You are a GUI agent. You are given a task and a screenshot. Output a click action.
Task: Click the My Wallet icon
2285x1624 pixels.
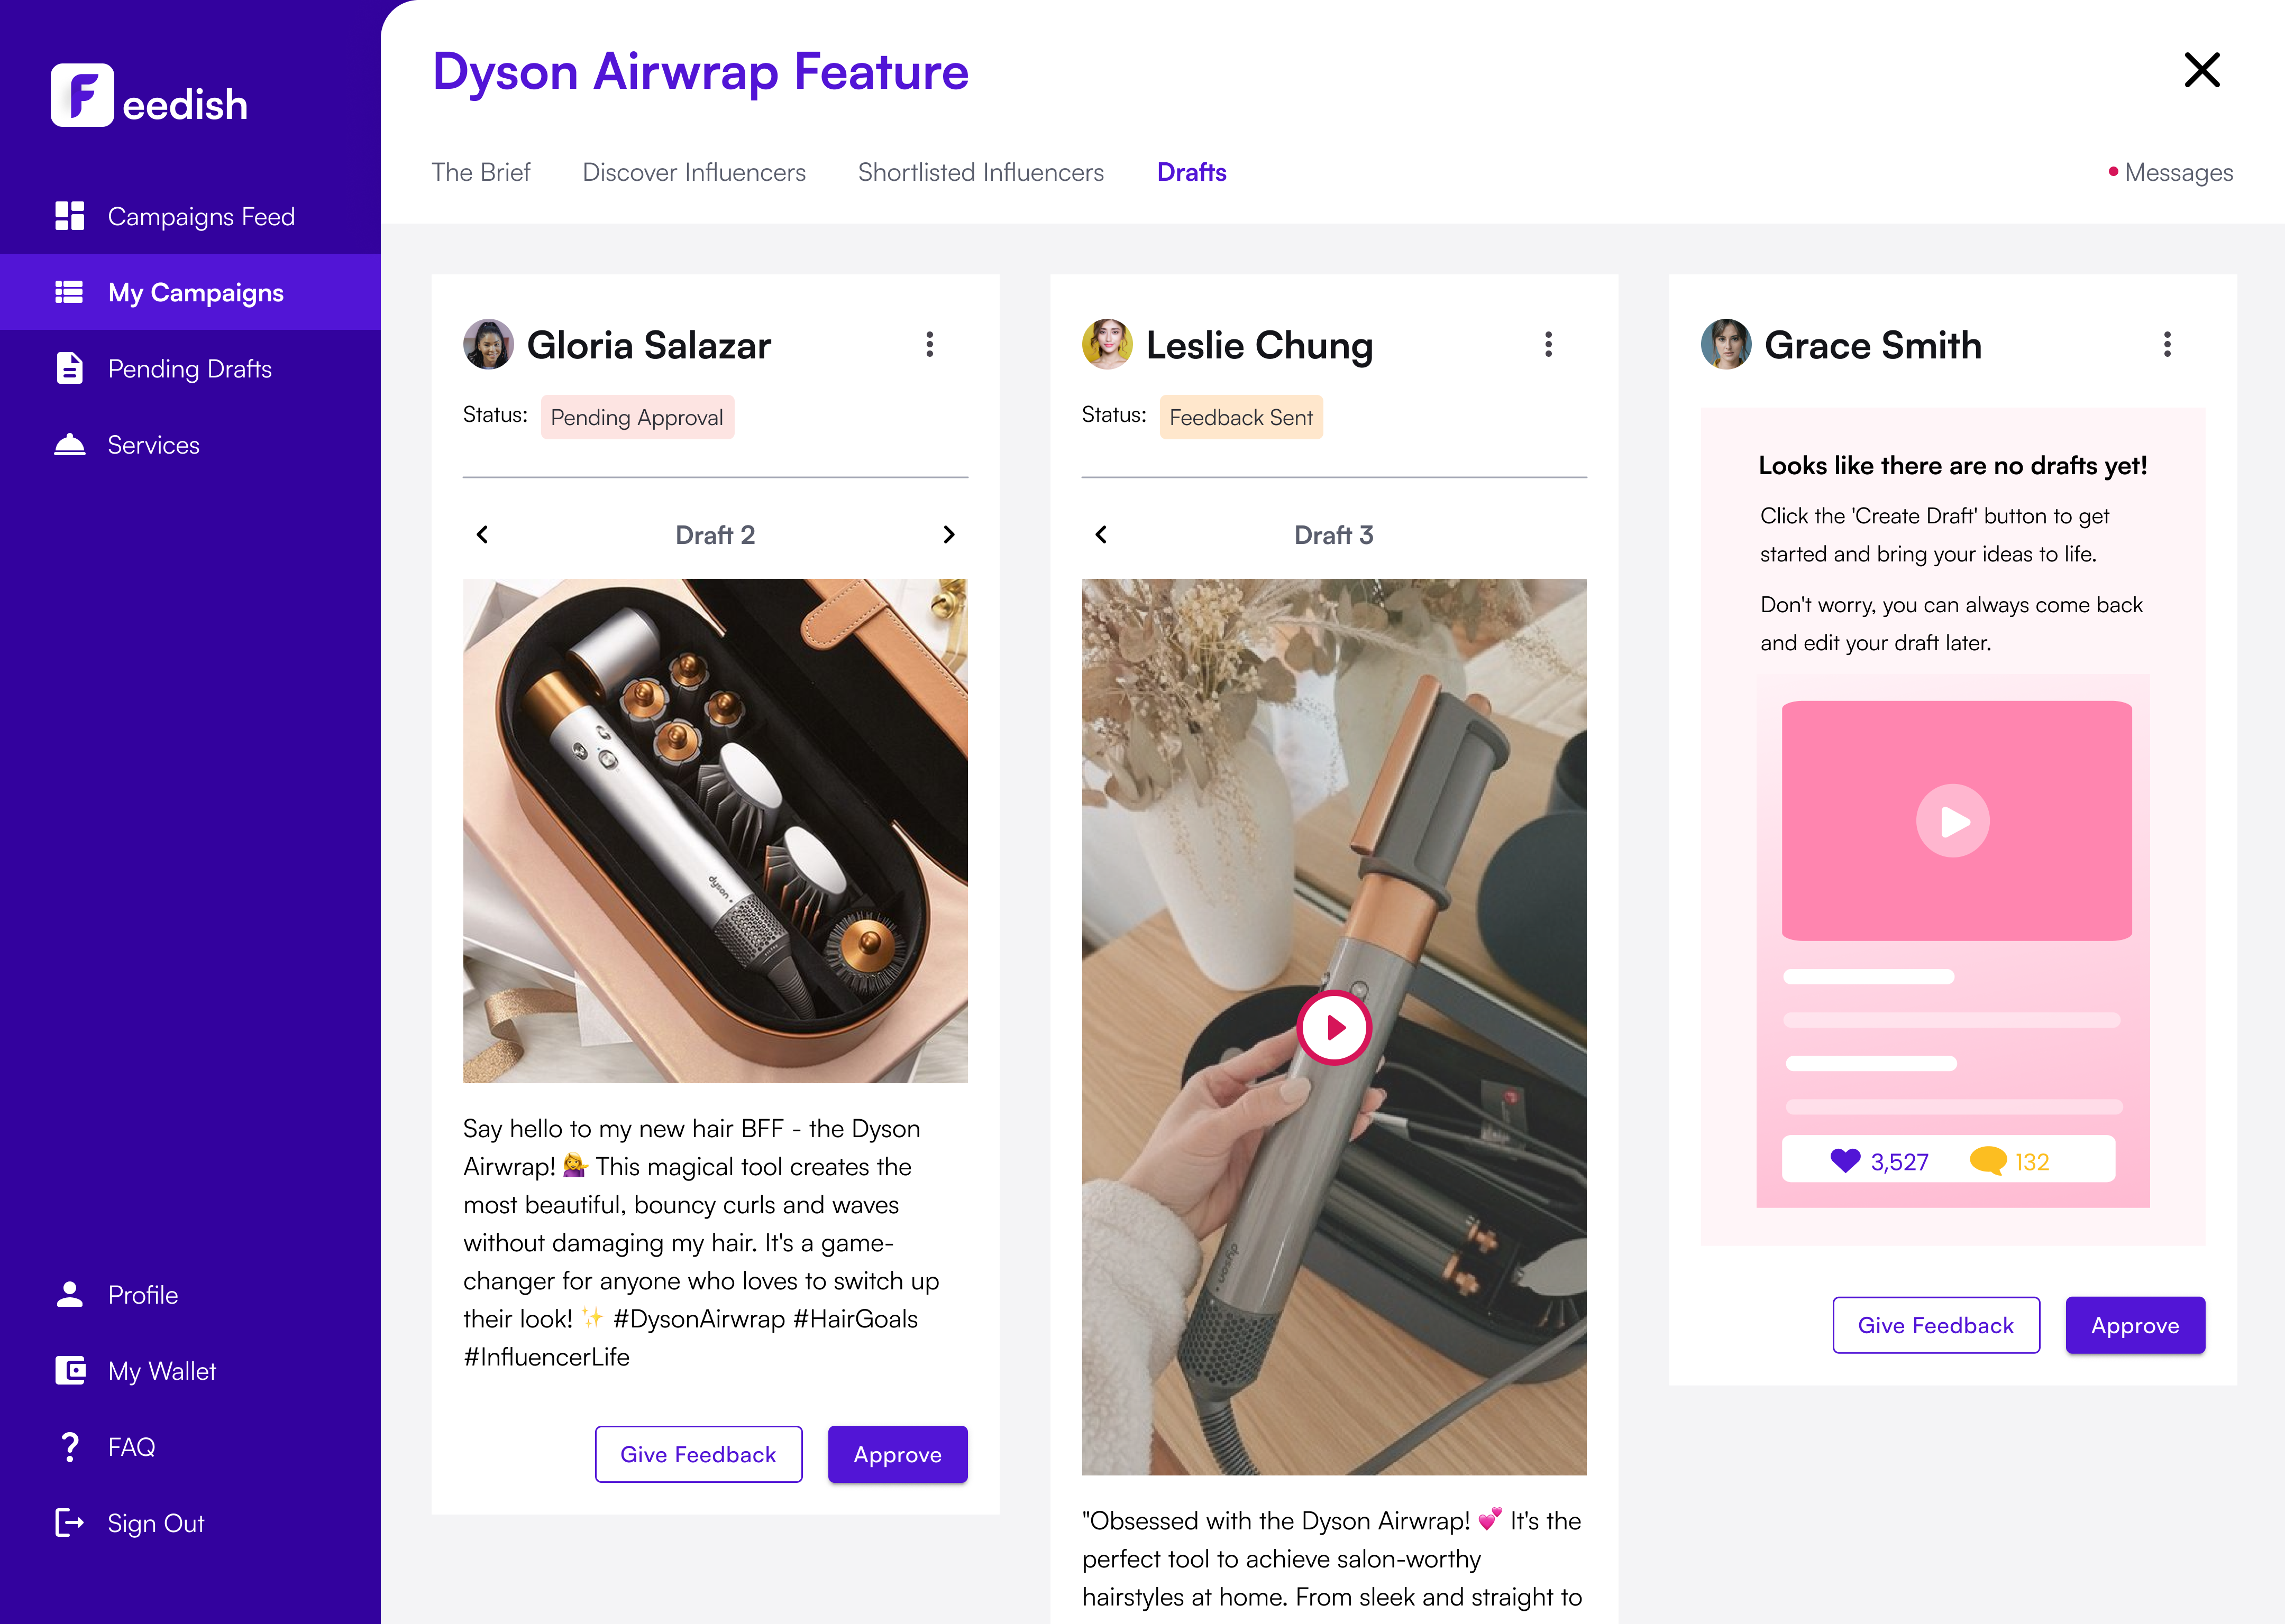click(70, 1370)
